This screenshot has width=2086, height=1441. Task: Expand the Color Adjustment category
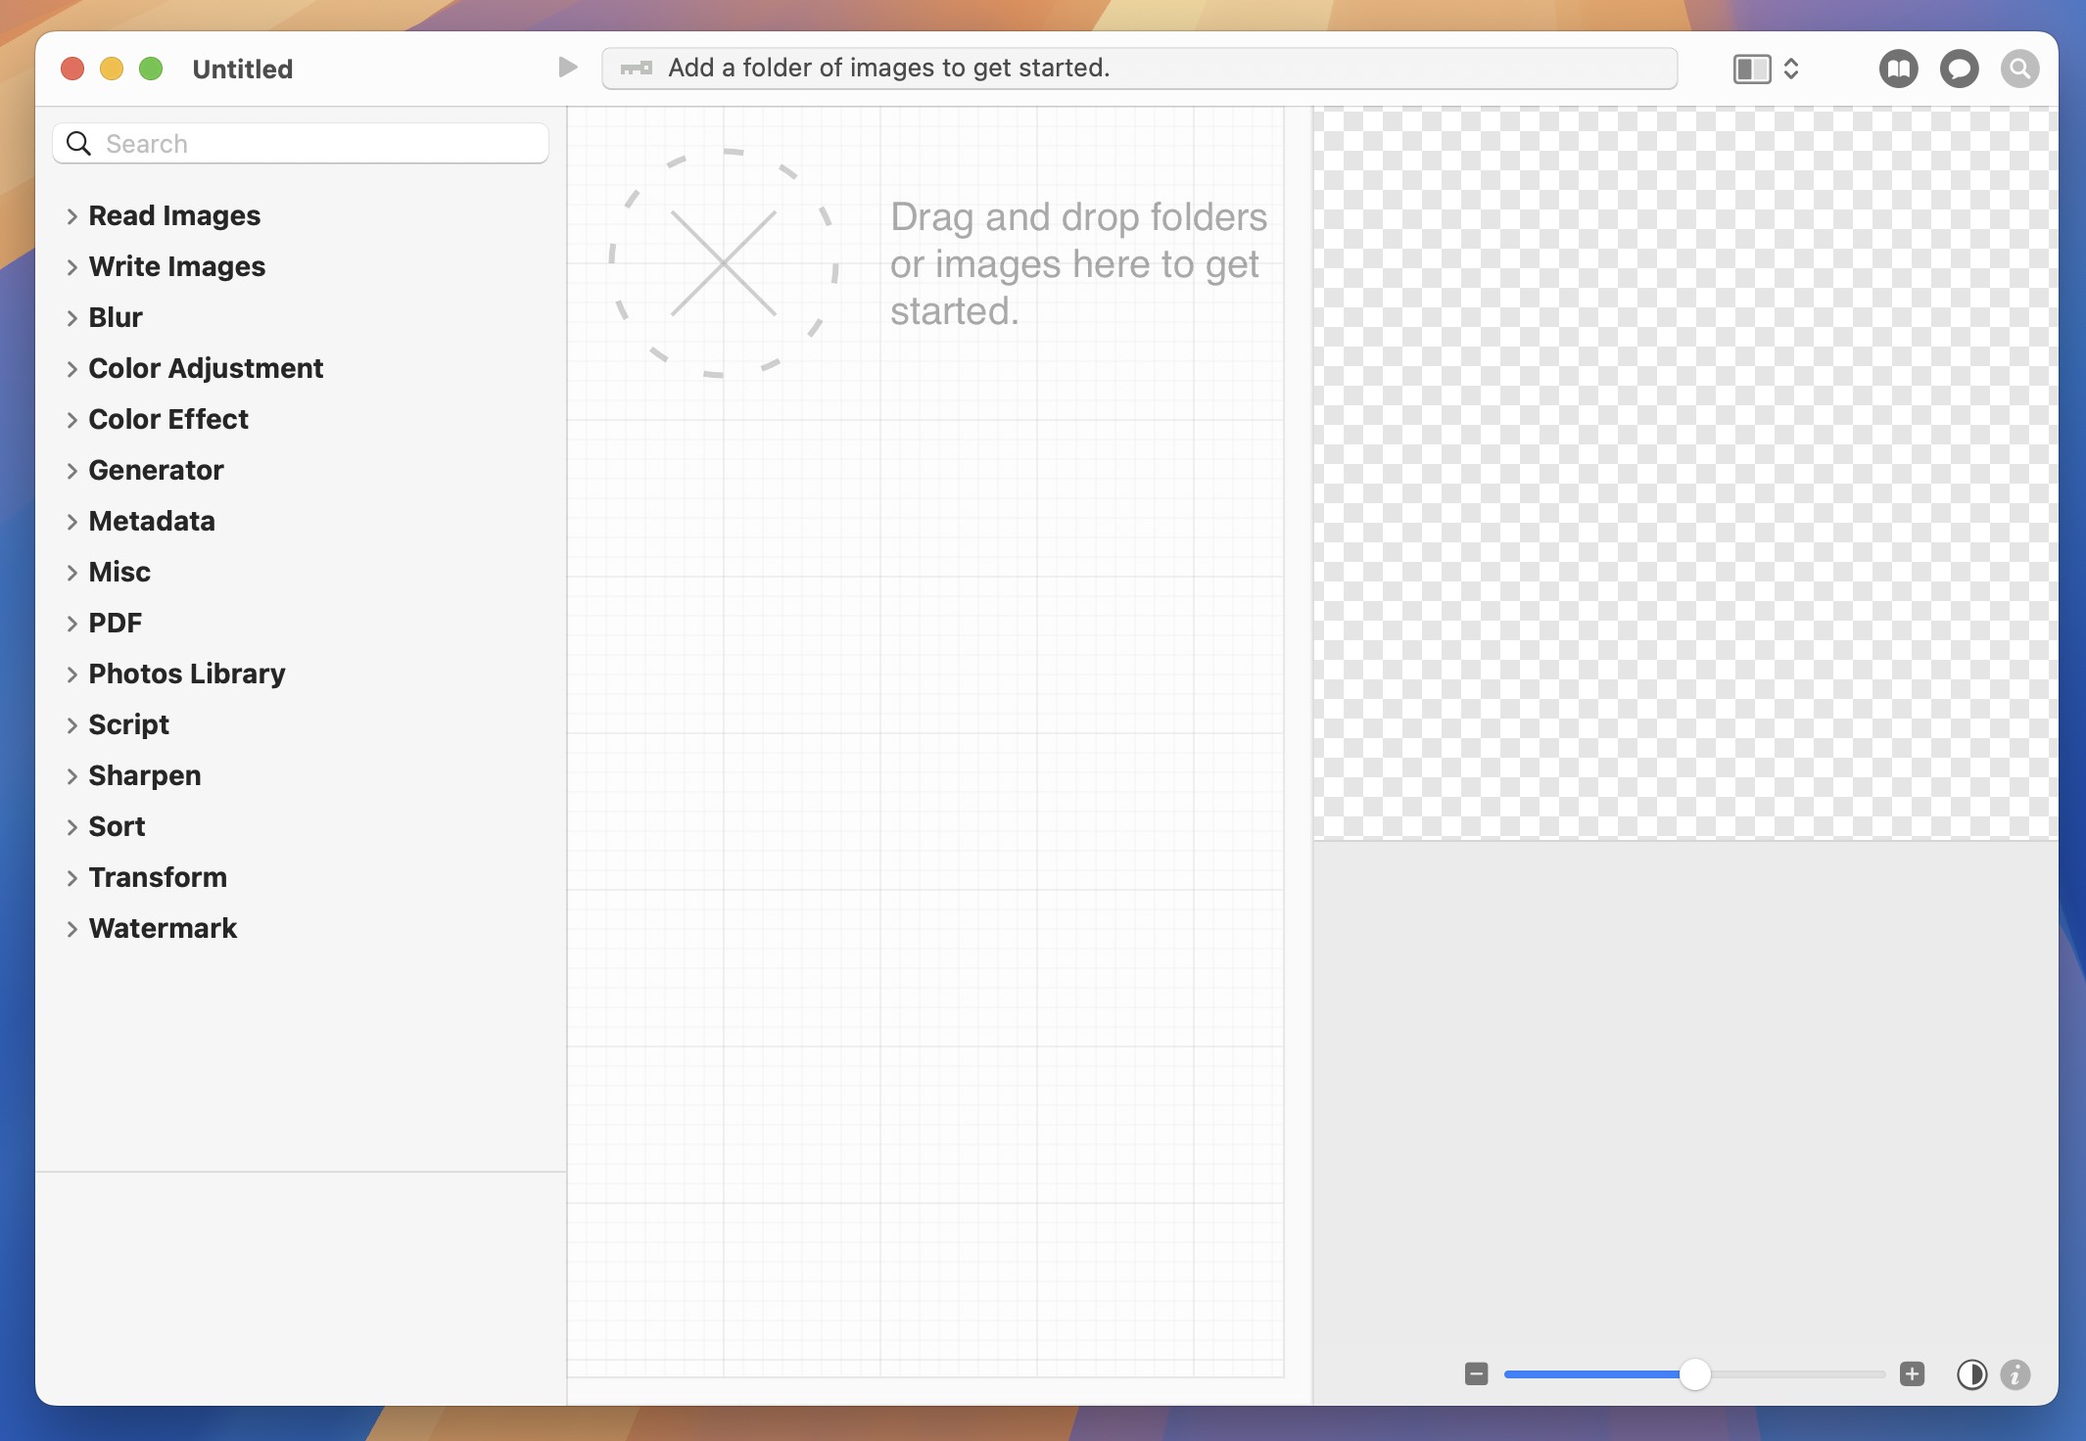(x=206, y=368)
